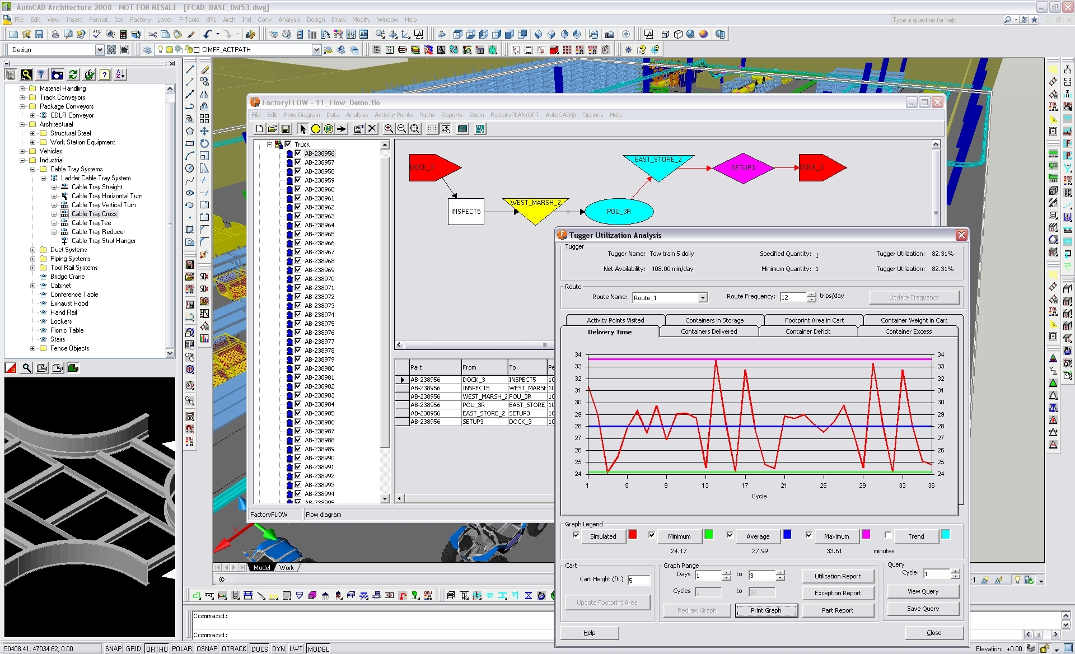1075x654 pixels.
Task: Open the CIMFF_ACTPATH layer dropdown
Action: pos(316,50)
